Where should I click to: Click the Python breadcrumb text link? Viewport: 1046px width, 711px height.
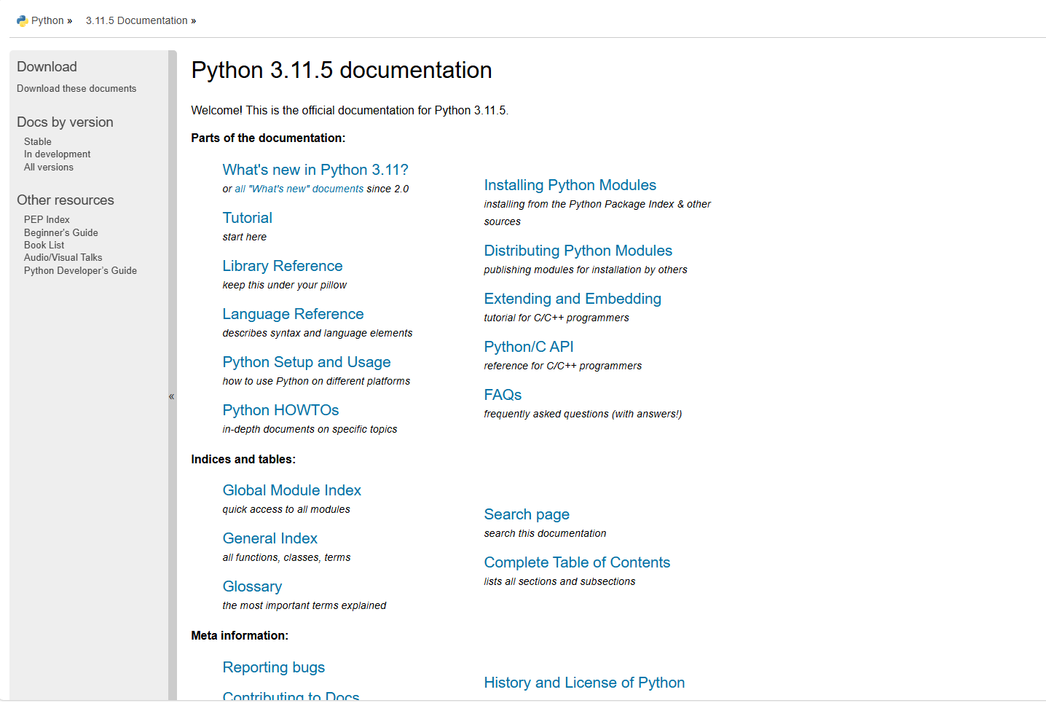point(47,20)
